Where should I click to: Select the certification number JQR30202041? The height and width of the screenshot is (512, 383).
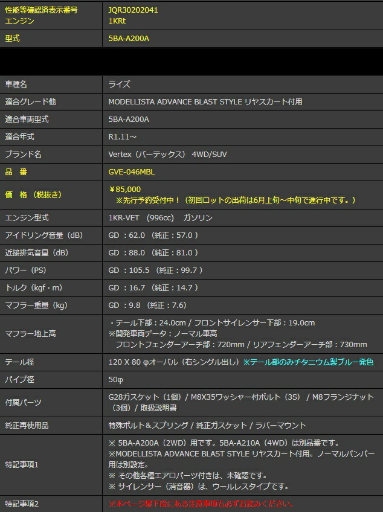pos(133,10)
